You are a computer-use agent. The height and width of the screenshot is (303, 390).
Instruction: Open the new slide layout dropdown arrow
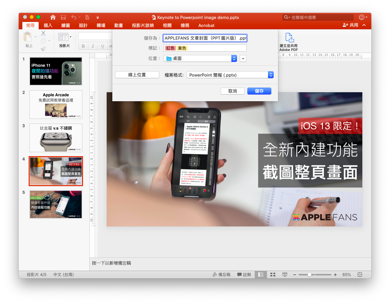[71, 37]
